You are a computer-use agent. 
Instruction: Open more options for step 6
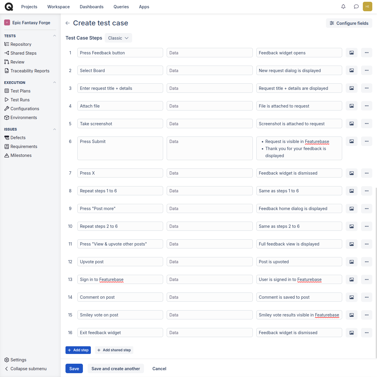click(367, 141)
